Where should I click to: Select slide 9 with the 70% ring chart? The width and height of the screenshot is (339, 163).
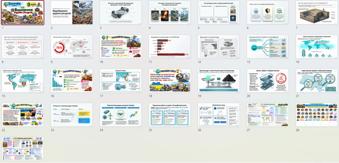coord(72,47)
